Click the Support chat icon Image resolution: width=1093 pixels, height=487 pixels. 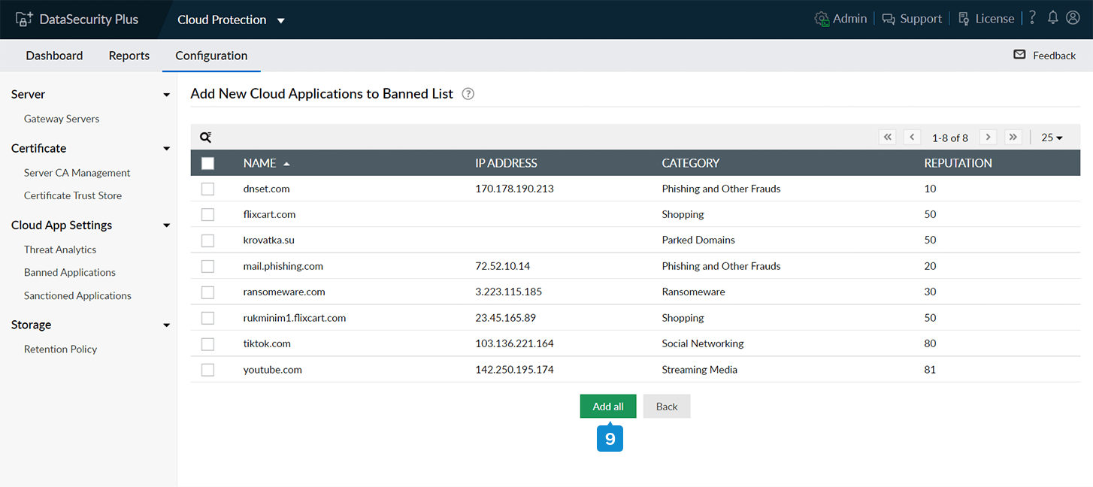click(x=889, y=20)
